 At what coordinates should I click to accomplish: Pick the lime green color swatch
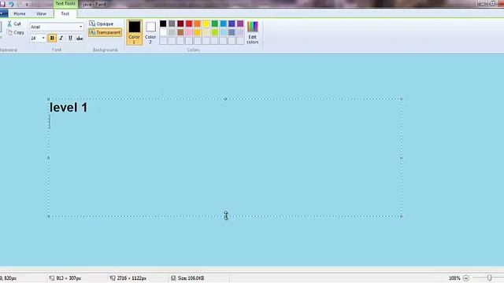[215, 32]
